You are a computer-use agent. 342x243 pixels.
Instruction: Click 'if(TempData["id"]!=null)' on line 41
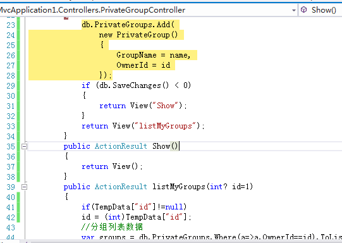134,207
